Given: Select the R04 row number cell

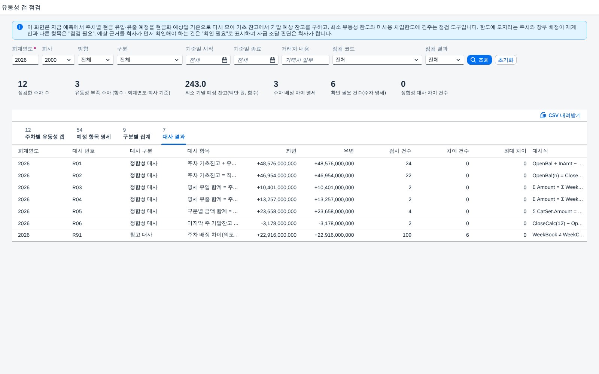Looking at the screenshot, I should pyautogui.click(x=77, y=200).
